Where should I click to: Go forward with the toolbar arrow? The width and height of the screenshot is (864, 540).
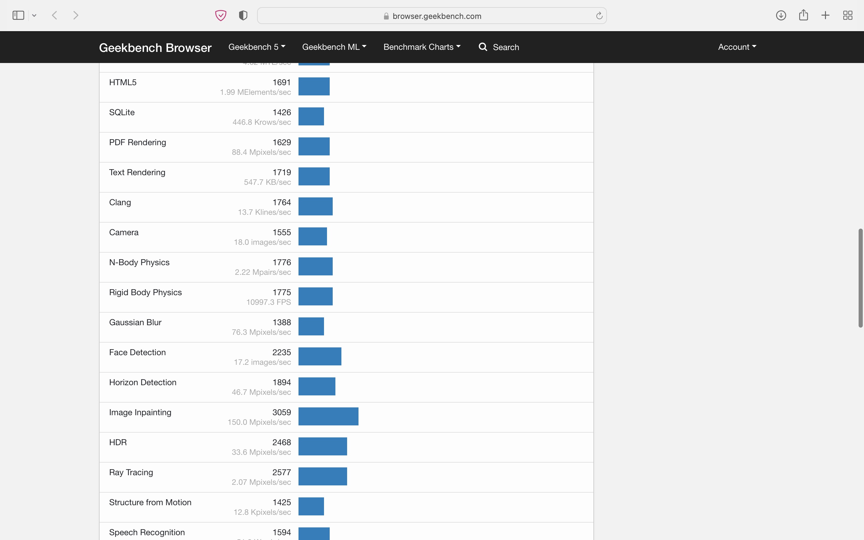(x=76, y=15)
